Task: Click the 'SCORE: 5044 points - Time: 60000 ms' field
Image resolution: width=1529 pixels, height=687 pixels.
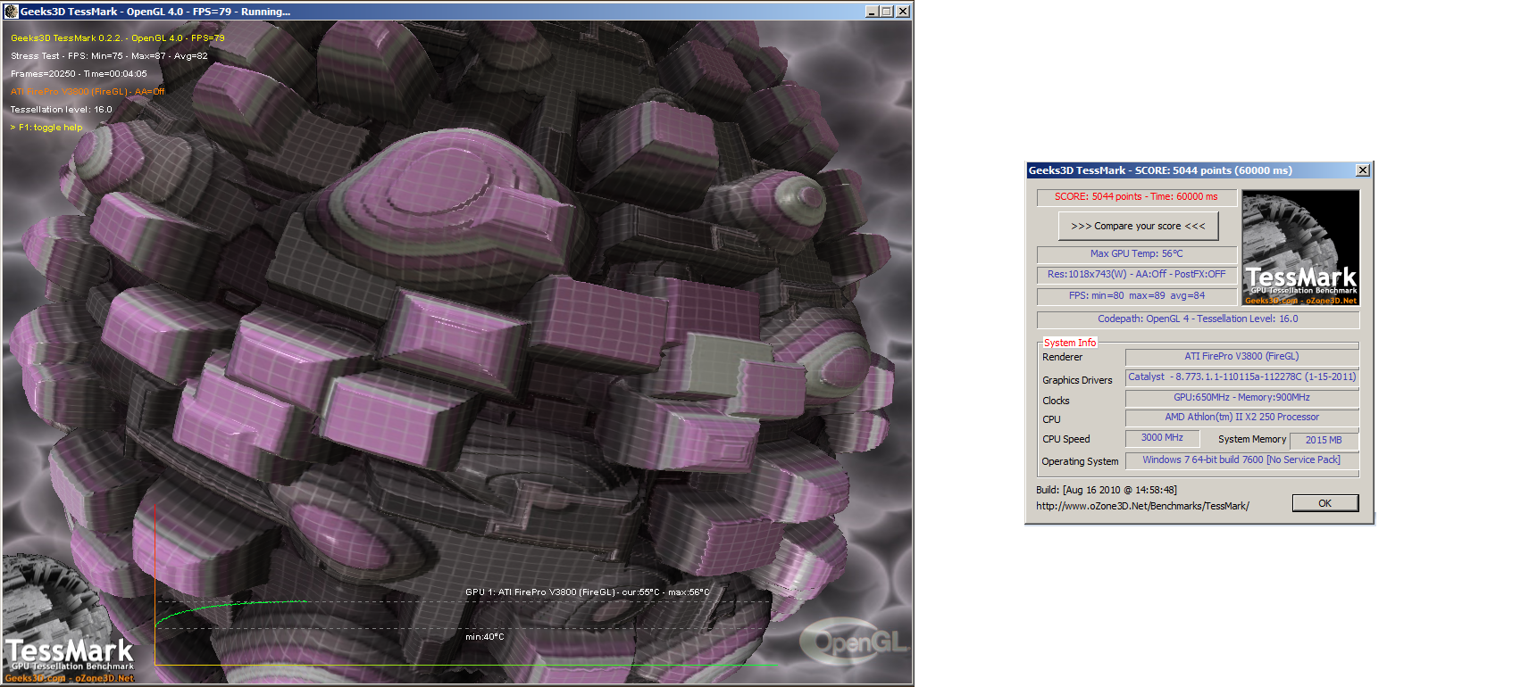Action: 1136,197
